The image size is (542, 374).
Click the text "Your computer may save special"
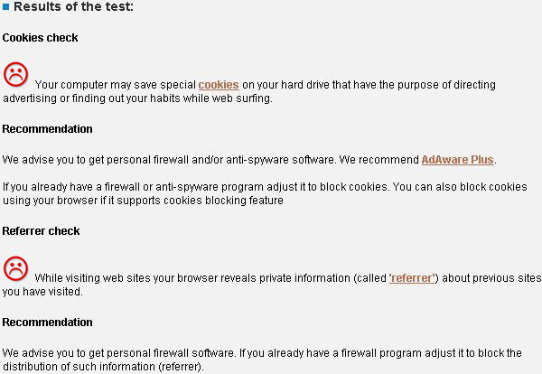coord(116,85)
